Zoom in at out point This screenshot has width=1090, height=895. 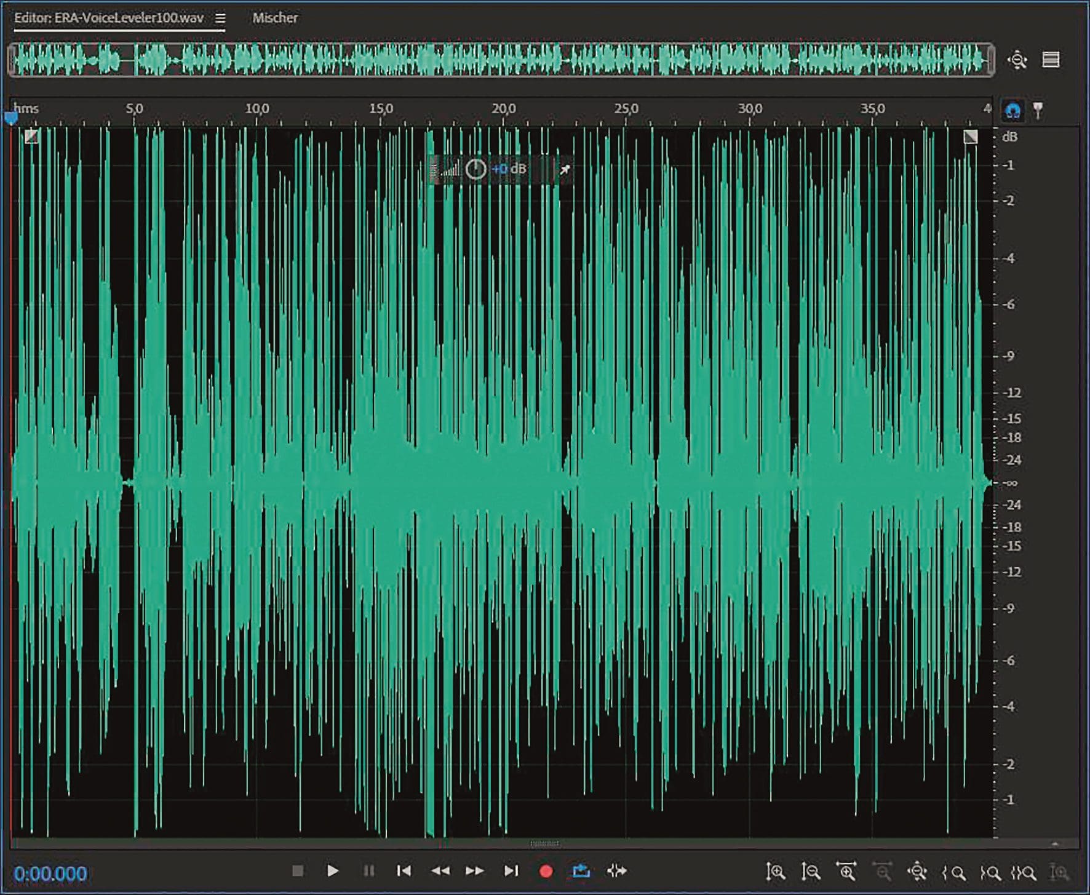(990, 872)
